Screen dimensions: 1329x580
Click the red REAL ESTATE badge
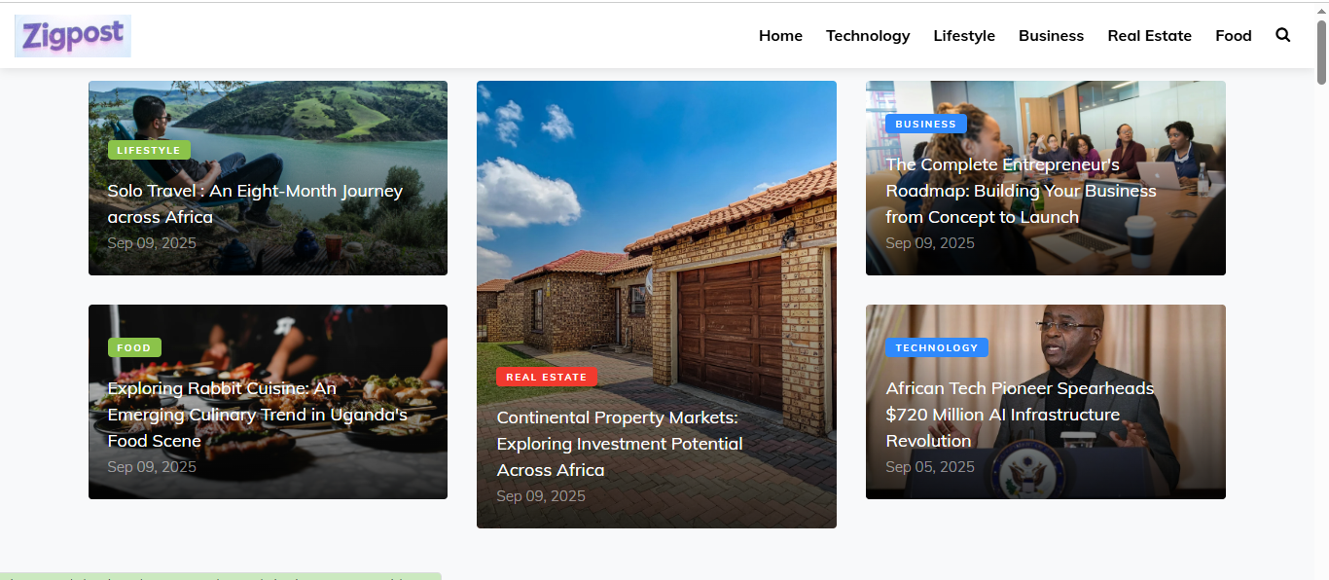(546, 378)
